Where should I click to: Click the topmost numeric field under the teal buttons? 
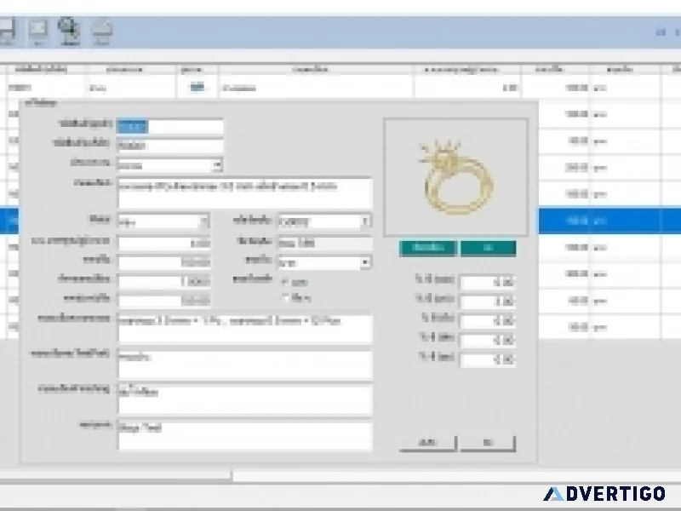tap(488, 282)
